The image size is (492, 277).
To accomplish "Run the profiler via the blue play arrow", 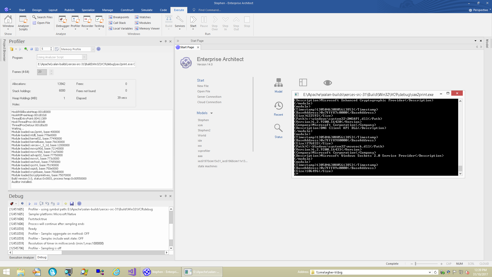I will coord(20,49).
